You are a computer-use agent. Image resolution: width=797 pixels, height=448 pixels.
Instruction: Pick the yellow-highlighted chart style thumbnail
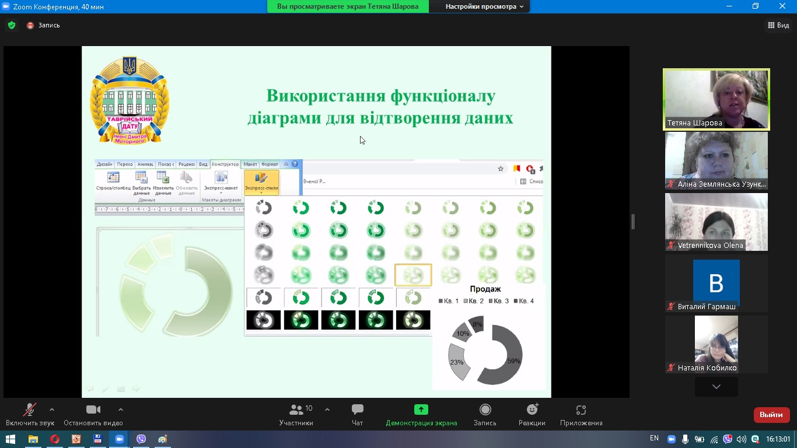coord(413,275)
